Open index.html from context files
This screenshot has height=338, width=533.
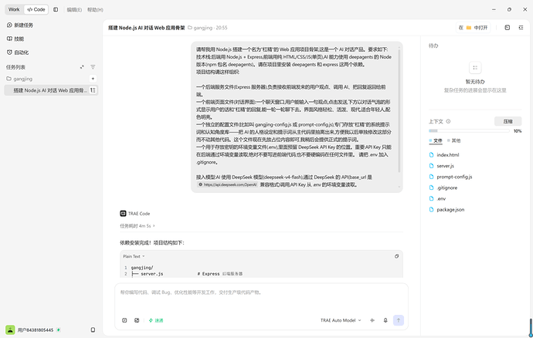click(x=448, y=155)
